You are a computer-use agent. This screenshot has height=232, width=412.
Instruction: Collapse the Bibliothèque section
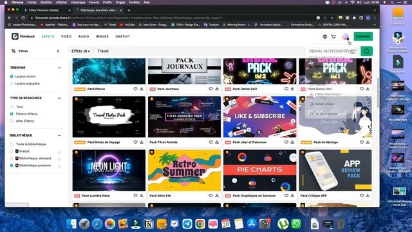pyautogui.click(x=59, y=135)
